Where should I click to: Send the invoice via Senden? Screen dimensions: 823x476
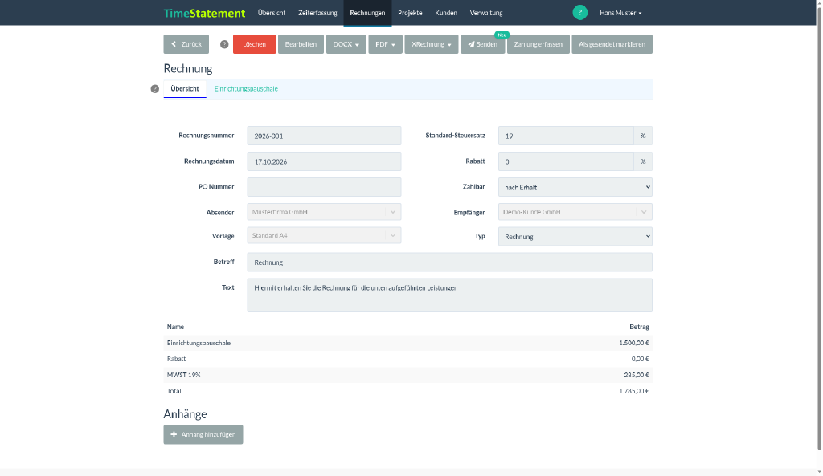[483, 44]
